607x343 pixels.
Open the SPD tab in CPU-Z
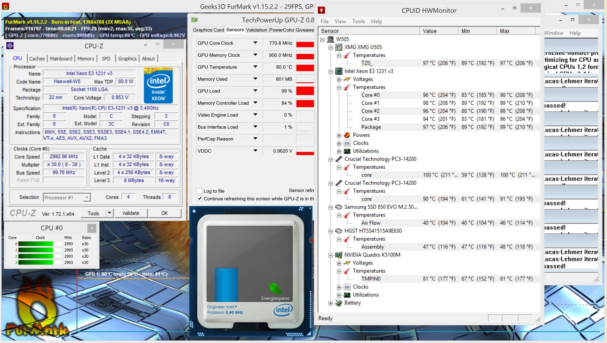(106, 59)
